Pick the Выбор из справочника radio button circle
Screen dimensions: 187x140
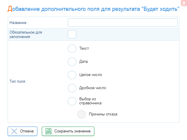[72, 101]
